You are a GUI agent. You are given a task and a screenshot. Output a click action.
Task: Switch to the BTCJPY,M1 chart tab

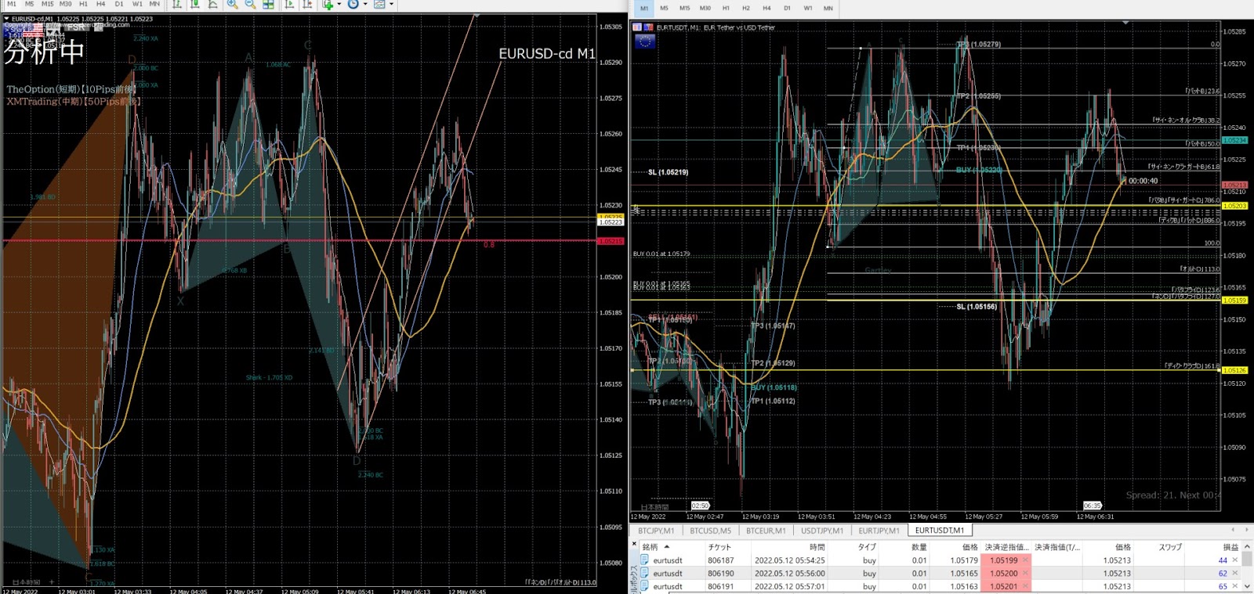tap(656, 531)
